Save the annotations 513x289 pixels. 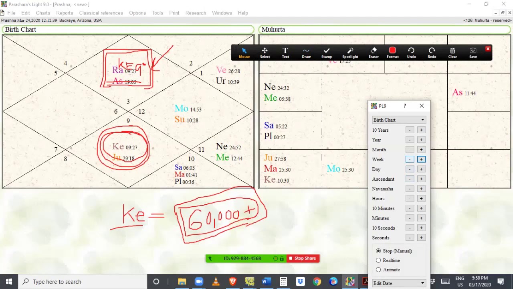pos(473,53)
